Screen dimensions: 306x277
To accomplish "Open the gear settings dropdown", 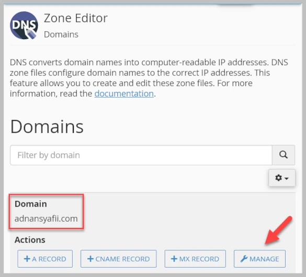I will click(282, 178).
